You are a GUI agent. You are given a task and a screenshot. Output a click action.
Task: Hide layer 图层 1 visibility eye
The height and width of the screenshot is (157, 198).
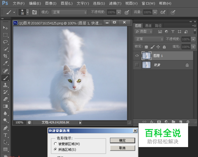(x=137, y=56)
